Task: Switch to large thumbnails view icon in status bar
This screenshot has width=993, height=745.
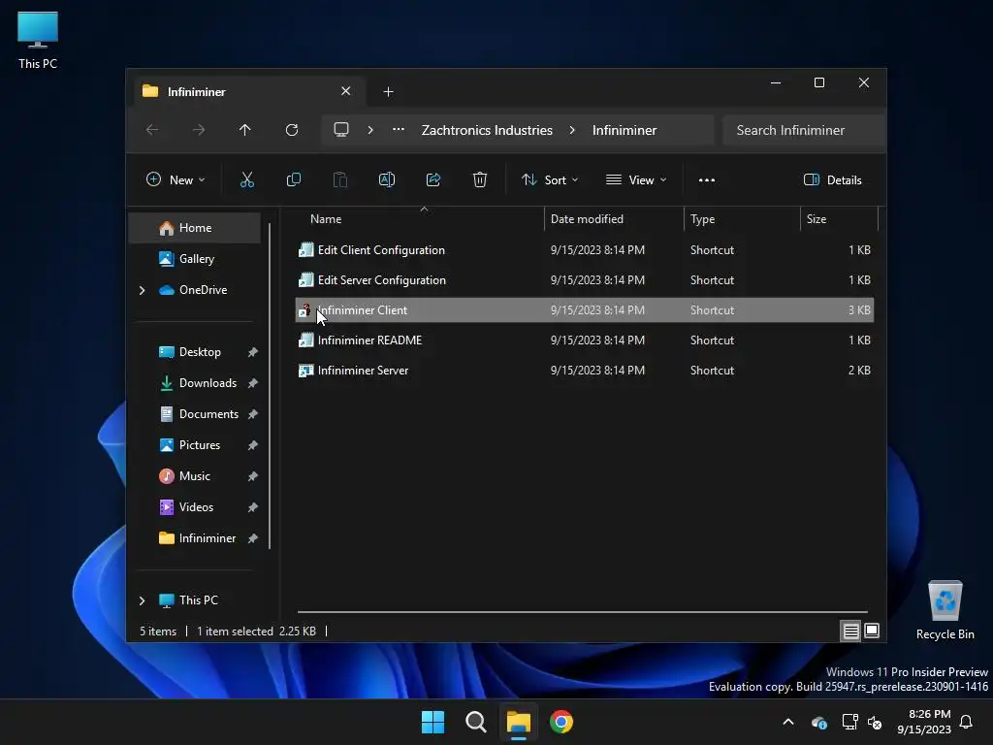Action: [872, 631]
